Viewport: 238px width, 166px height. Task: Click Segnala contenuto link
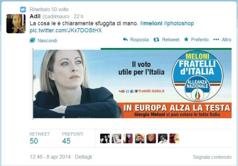(x=212, y=157)
